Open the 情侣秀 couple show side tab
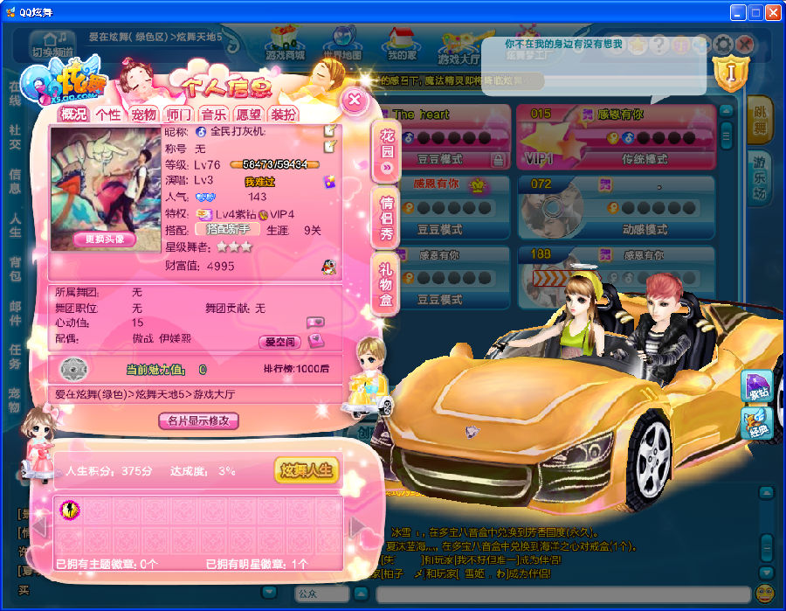Image resolution: width=786 pixels, height=611 pixels. tap(387, 219)
